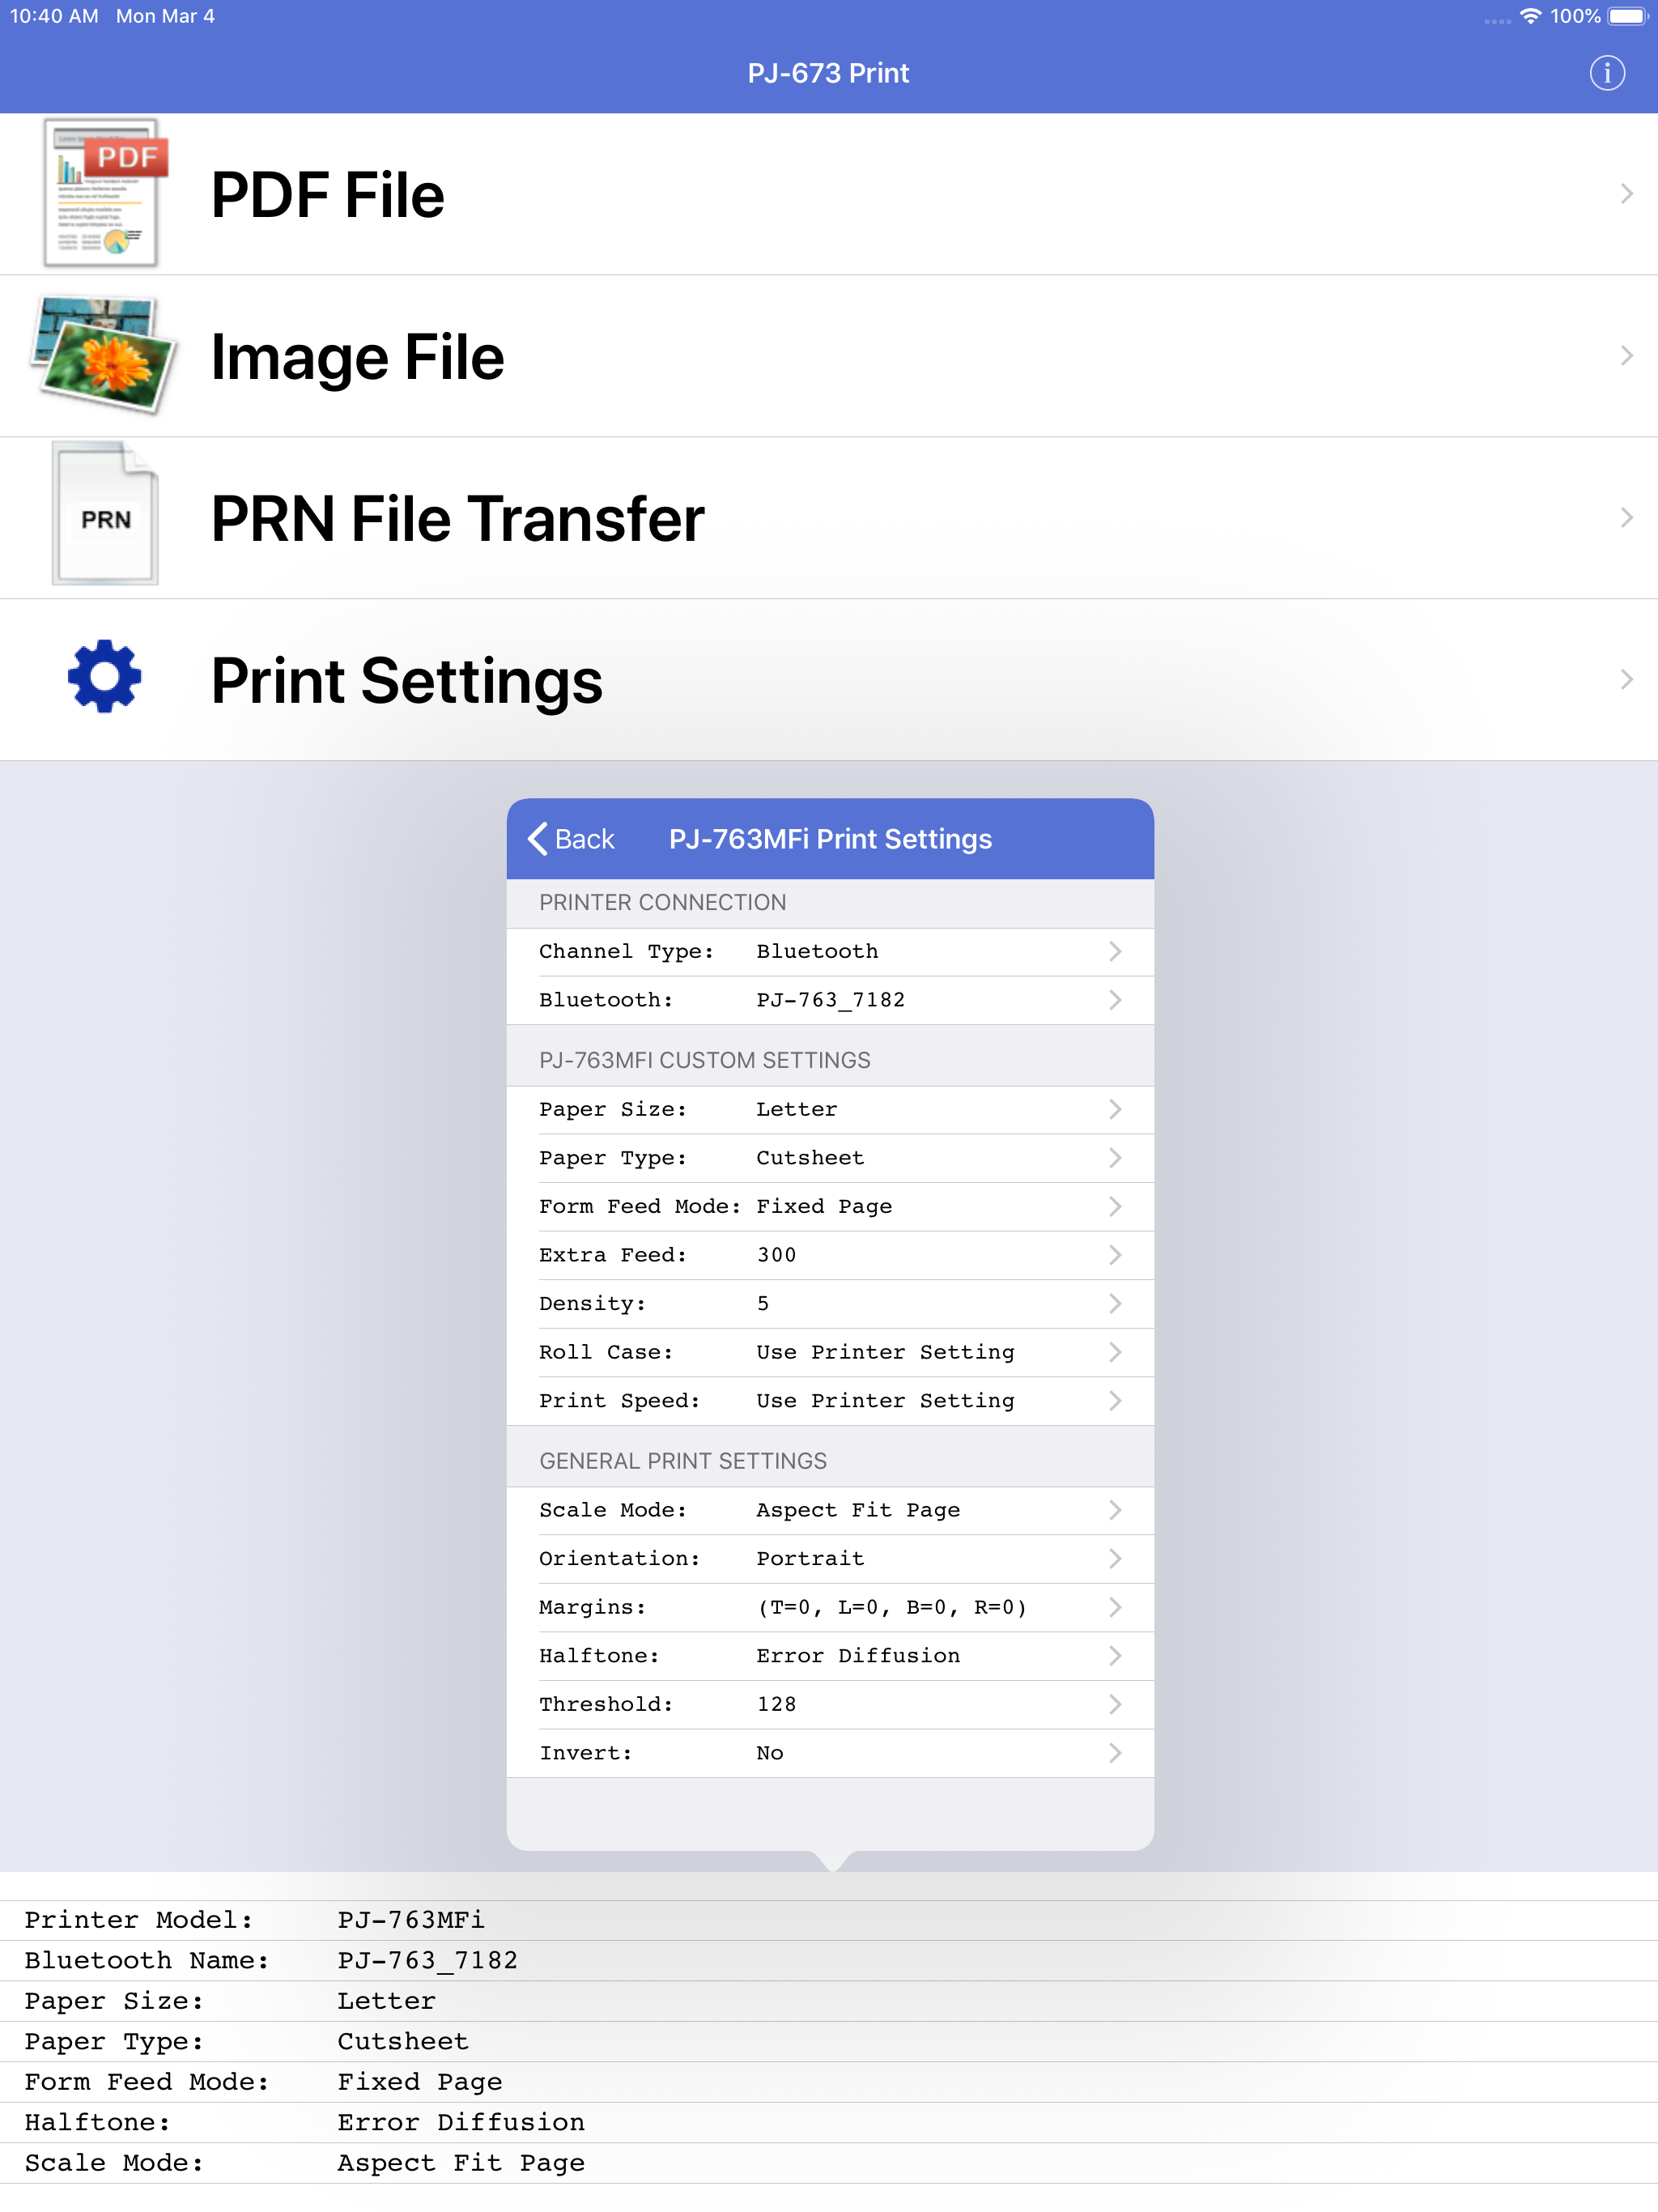Toggle the Invert setting

click(830, 1752)
